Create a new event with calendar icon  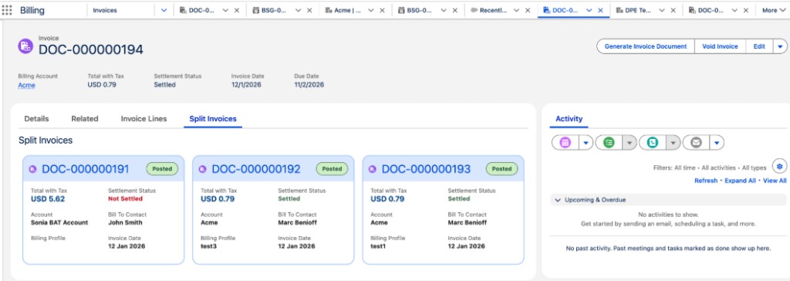[x=565, y=143]
